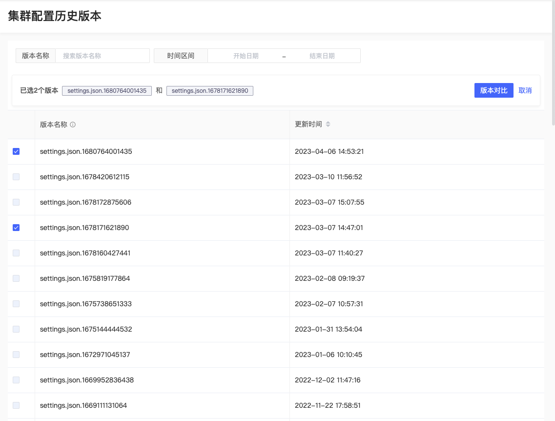Screen dimensions: 555x421
Task: Click selected tag settings.json.1680764001435
Action: pos(107,91)
